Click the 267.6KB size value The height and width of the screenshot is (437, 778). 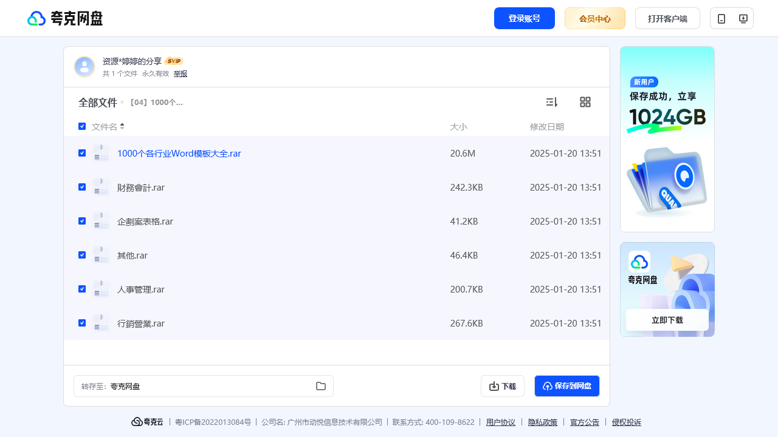466,324
